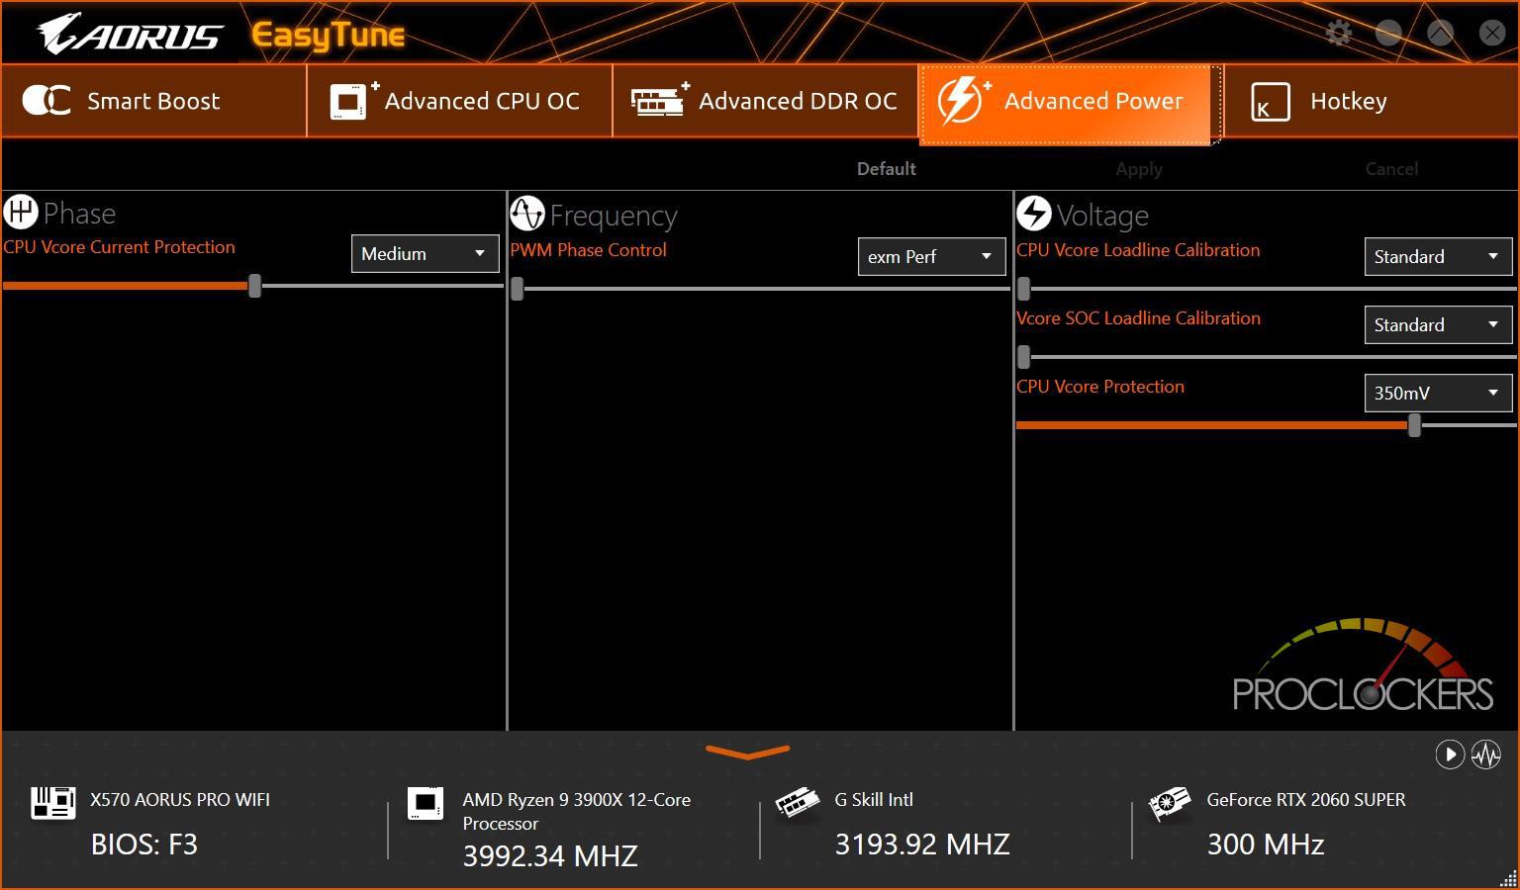Click the Phase section gear-shift icon

click(20, 212)
